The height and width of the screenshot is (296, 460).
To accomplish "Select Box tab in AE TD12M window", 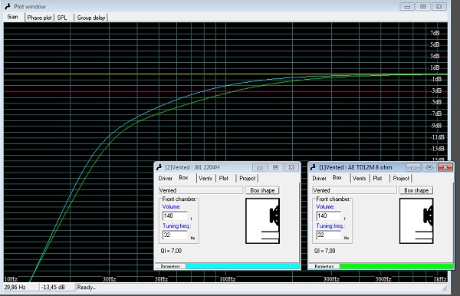I will (337, 178).
